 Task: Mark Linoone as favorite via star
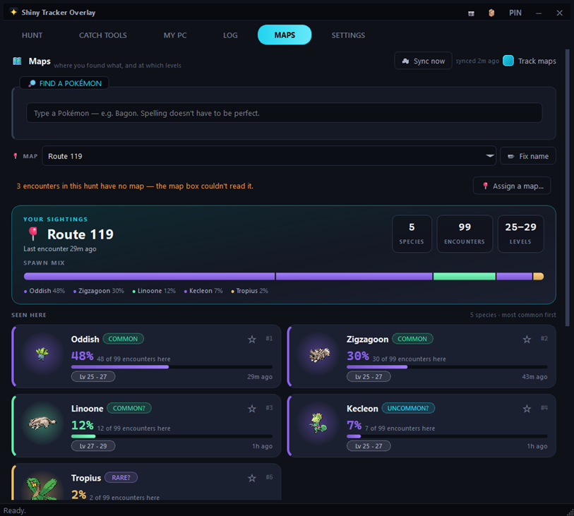[252, 409]
